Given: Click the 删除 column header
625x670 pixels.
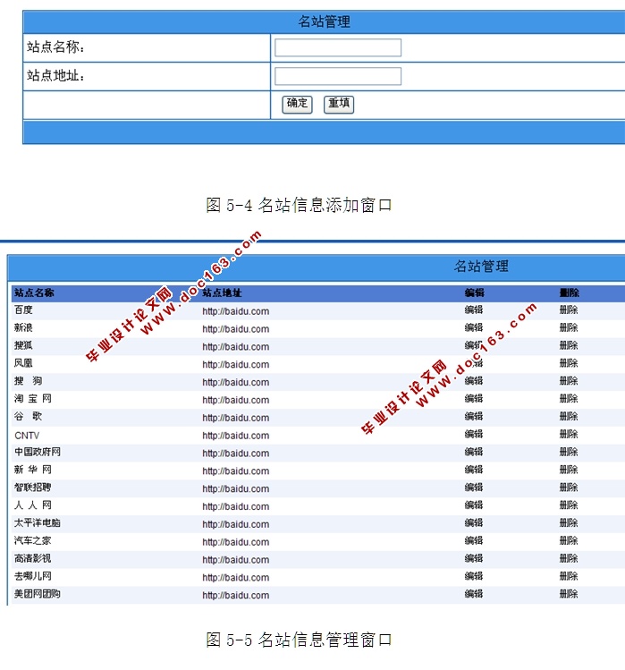Looking at the screenshot, I should pos(570,293).
